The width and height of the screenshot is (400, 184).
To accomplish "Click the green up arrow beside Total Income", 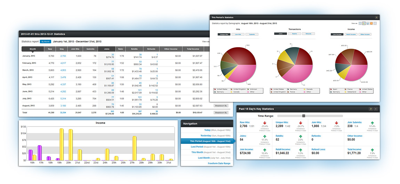I will 372,150.
